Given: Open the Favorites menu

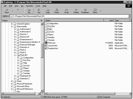Looking at the screenshot, I should [x=30, y=6].
